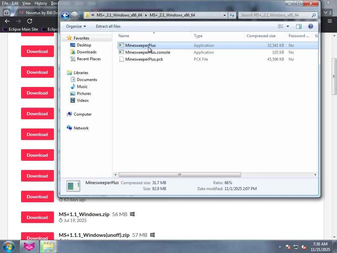This screenshot has width=337, height=253.
Task: Select the MinesweeperPlus.console application icon
Action: pyautogui.click(x=121, y=52)
